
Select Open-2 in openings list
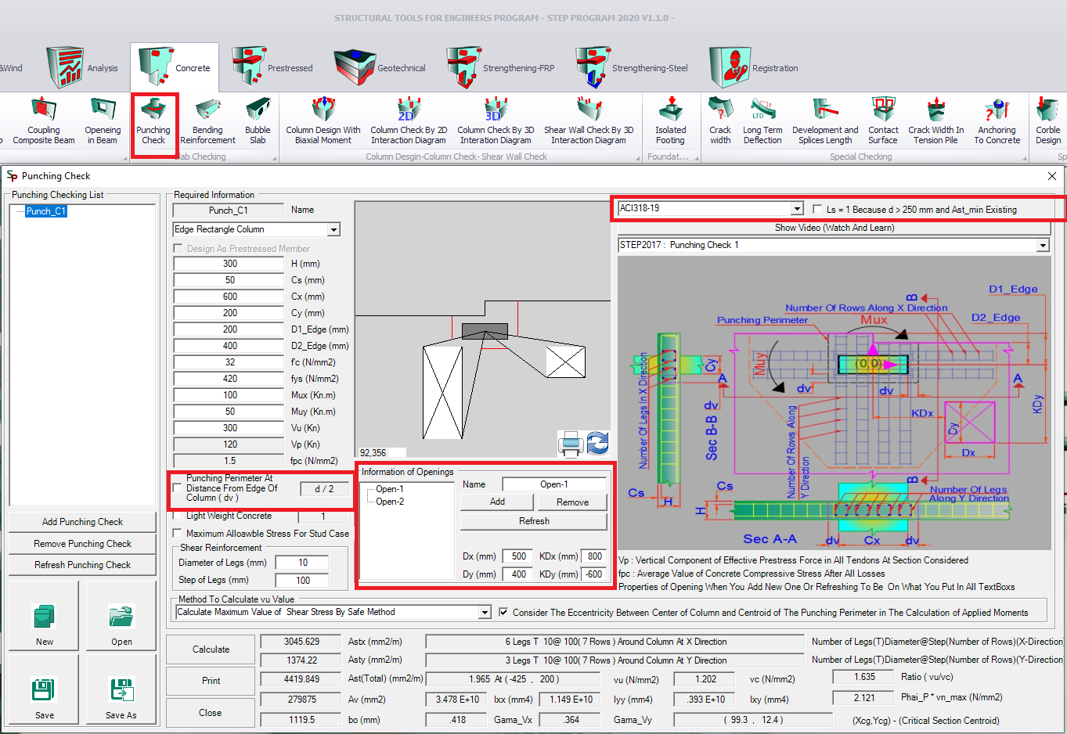pos(390,502)
